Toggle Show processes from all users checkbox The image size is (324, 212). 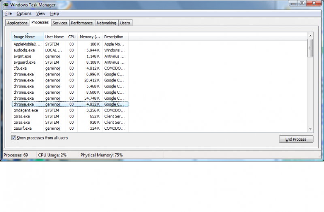coord(14,138)
